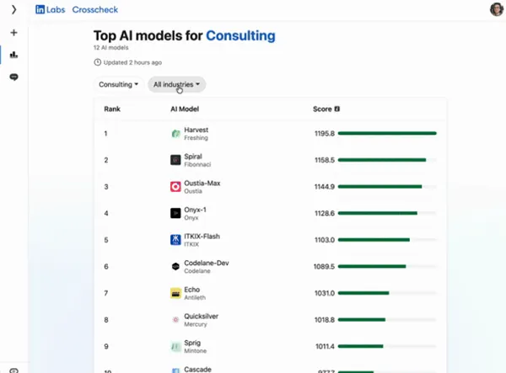The width and height of the screenshot is (506, 373).
Task: Click the Fibonnaci vendor label
Action: [197, 164]
